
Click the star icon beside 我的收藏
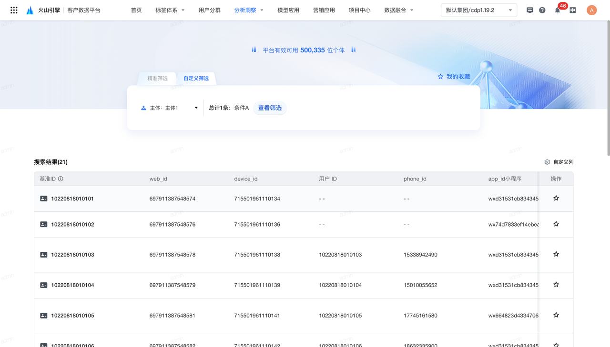440,77
